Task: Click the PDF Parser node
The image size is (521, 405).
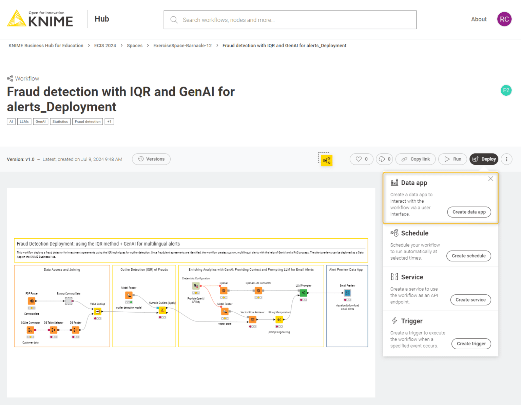Action: point(32,301)
